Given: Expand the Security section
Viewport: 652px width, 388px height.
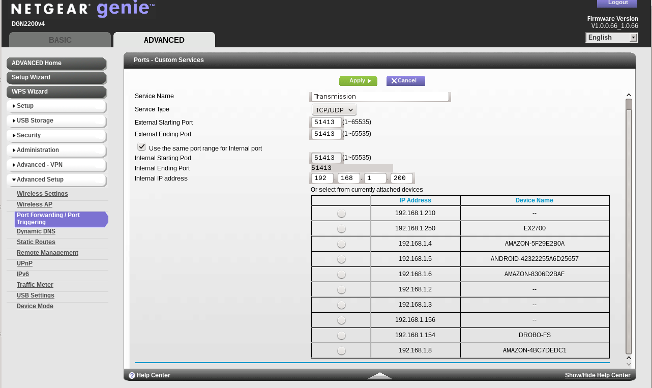Looking at the screenshot, I should coord(56,135).
